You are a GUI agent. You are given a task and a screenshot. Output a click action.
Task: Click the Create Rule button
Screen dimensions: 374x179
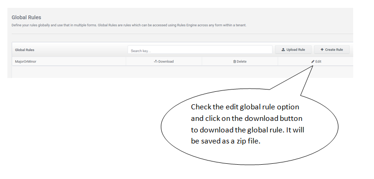tap(331, 49)
